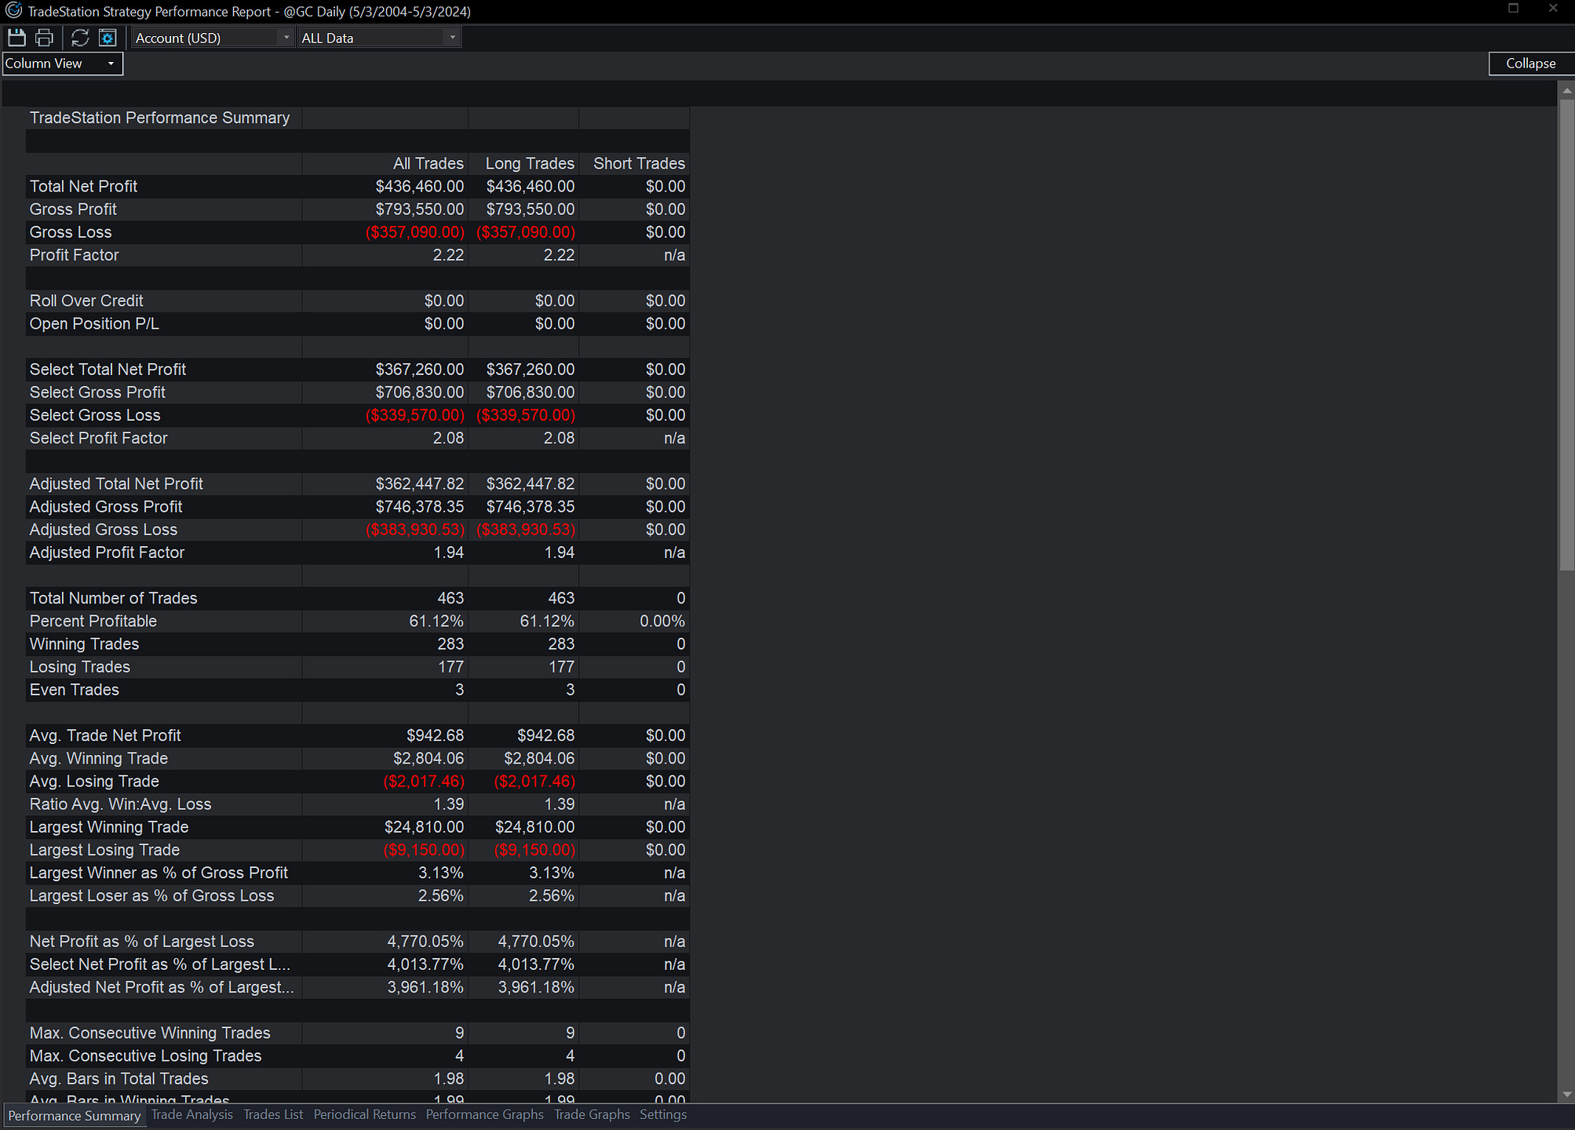Switch to the Trade Analysis tab
The height and width of the screenshot is (1130, 1575).
pyautogui.click(x=192, y=1114)
